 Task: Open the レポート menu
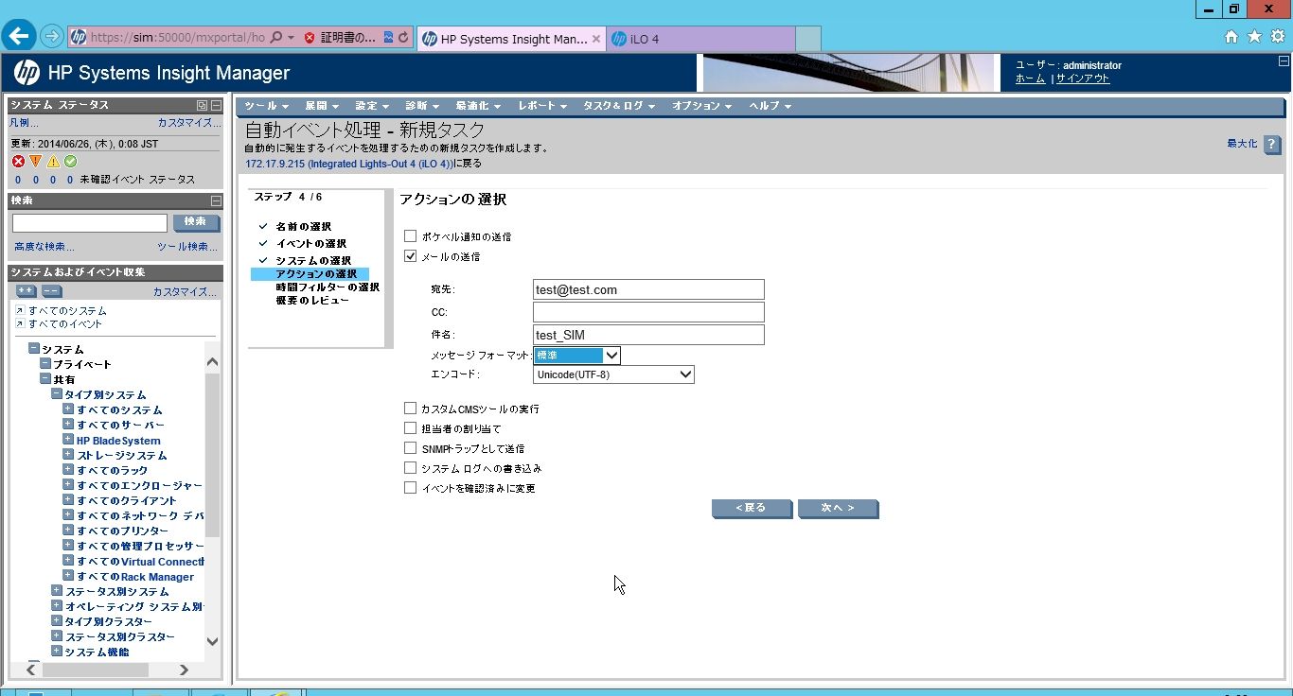pos(542,106)
